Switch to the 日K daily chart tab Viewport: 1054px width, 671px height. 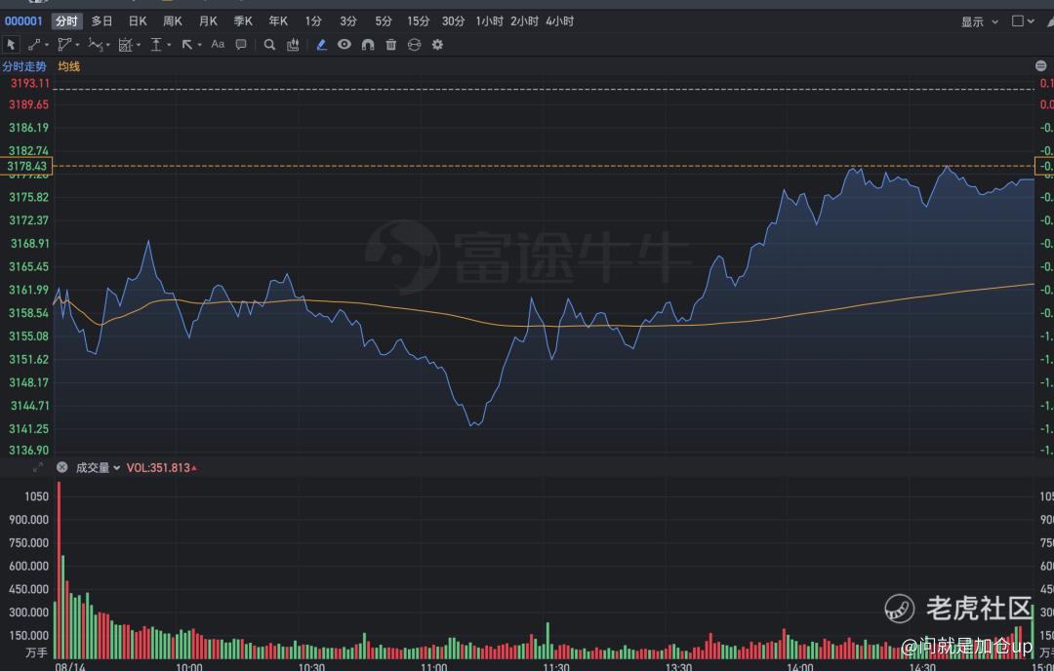[x=138, y=21]
